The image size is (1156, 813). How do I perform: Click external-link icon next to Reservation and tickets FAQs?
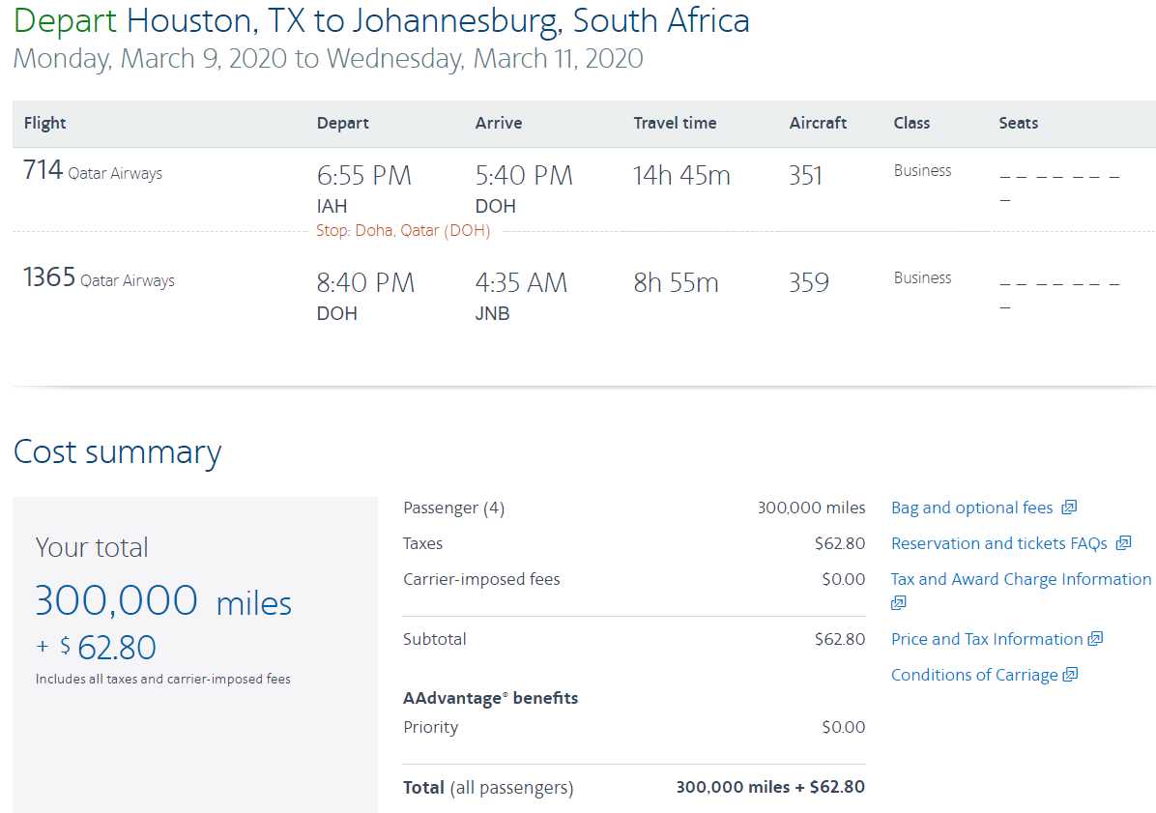[x=1123, y=543]
